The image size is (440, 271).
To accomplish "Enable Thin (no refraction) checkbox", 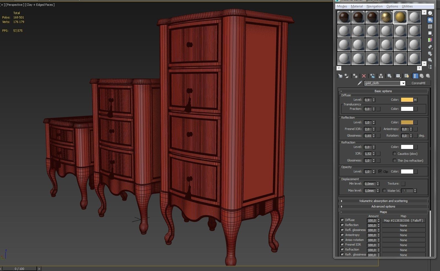I will (x=394, y=160).
